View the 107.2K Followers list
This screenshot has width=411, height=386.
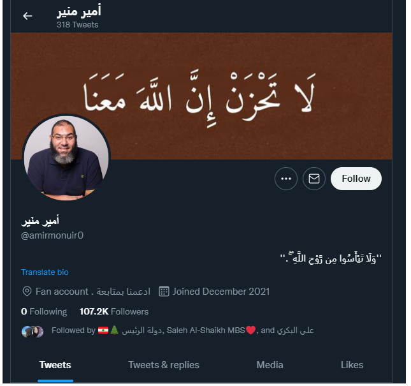pos(114,311)
